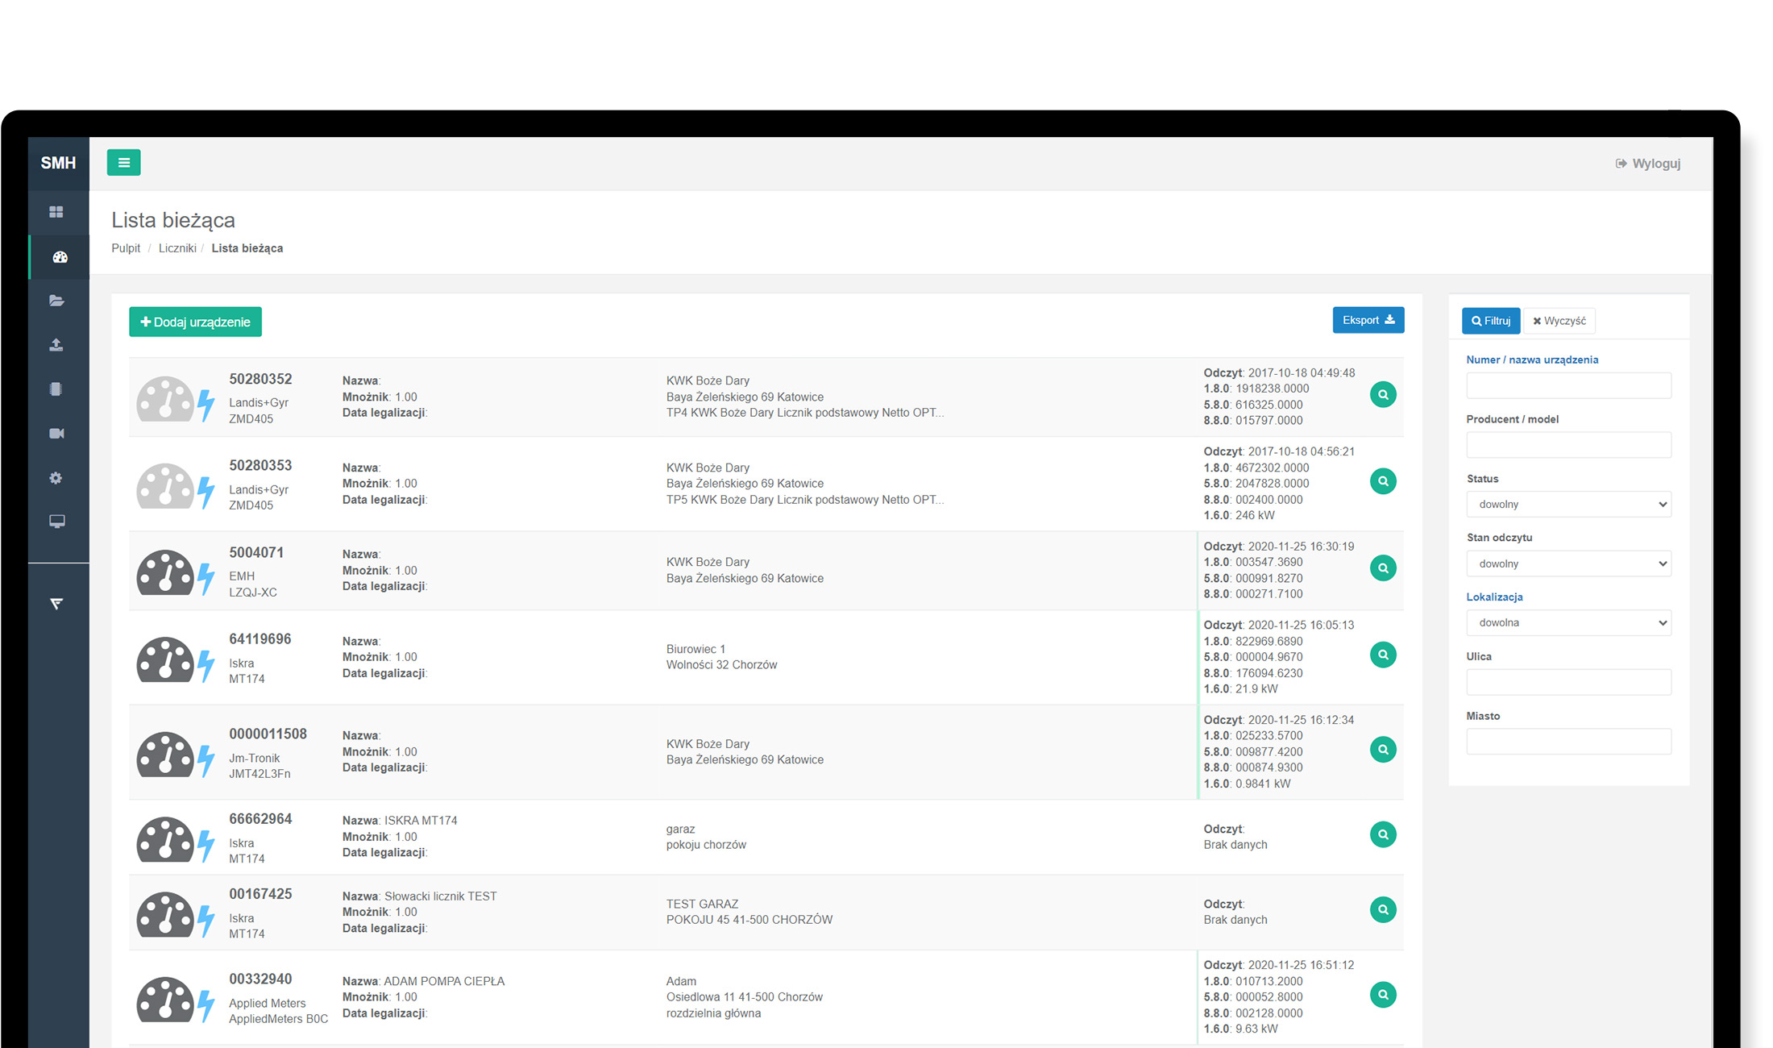Click the upload icon in the sidebar
1773x1048 pixels.
(x=56, y=345)
